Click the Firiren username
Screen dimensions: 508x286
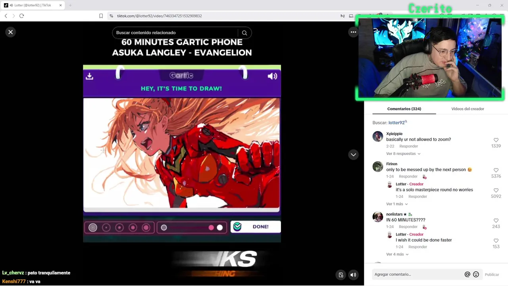392,164
